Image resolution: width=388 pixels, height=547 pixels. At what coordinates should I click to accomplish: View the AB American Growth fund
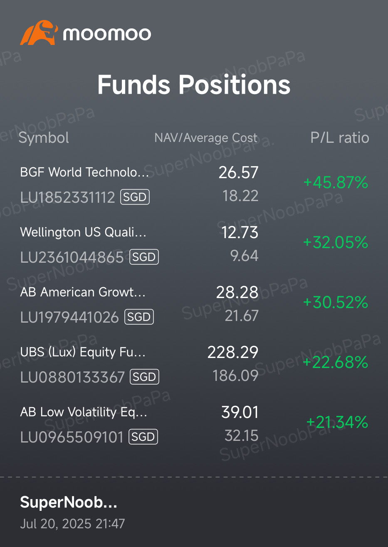83,292
